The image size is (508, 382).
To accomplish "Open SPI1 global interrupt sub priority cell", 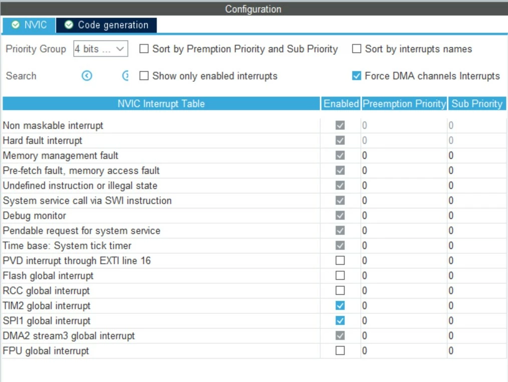I will coord(477,320).
